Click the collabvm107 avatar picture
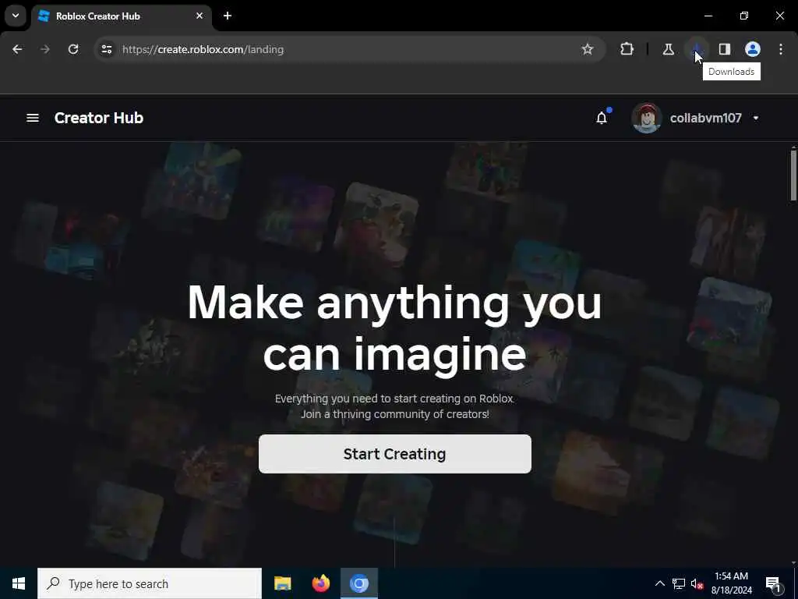Image resolution: width=798 pixels, height=599 pixels. [x=646, y=118]
